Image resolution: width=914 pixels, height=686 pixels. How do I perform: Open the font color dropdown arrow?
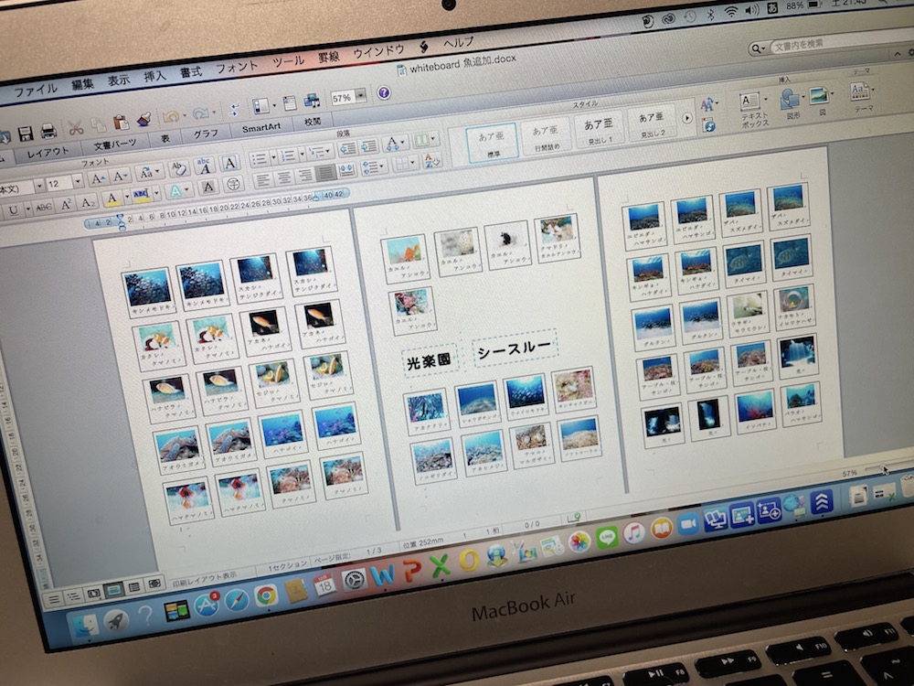pyautogui.click(x=125, y=198)
